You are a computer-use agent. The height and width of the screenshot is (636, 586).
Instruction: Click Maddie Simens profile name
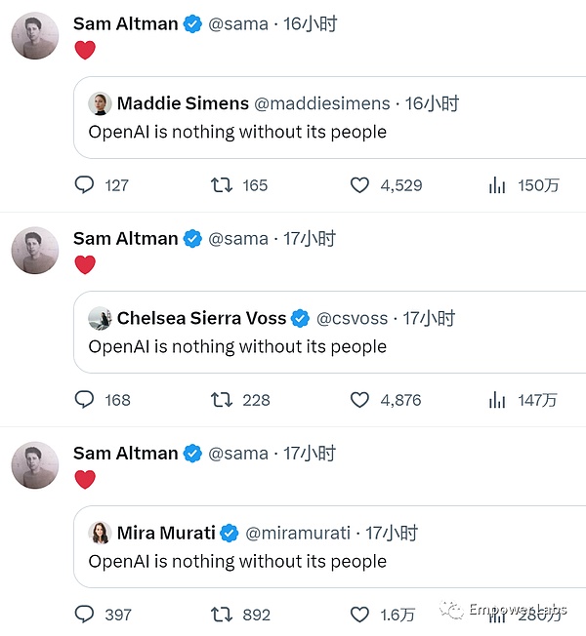(x=182, y=103)
